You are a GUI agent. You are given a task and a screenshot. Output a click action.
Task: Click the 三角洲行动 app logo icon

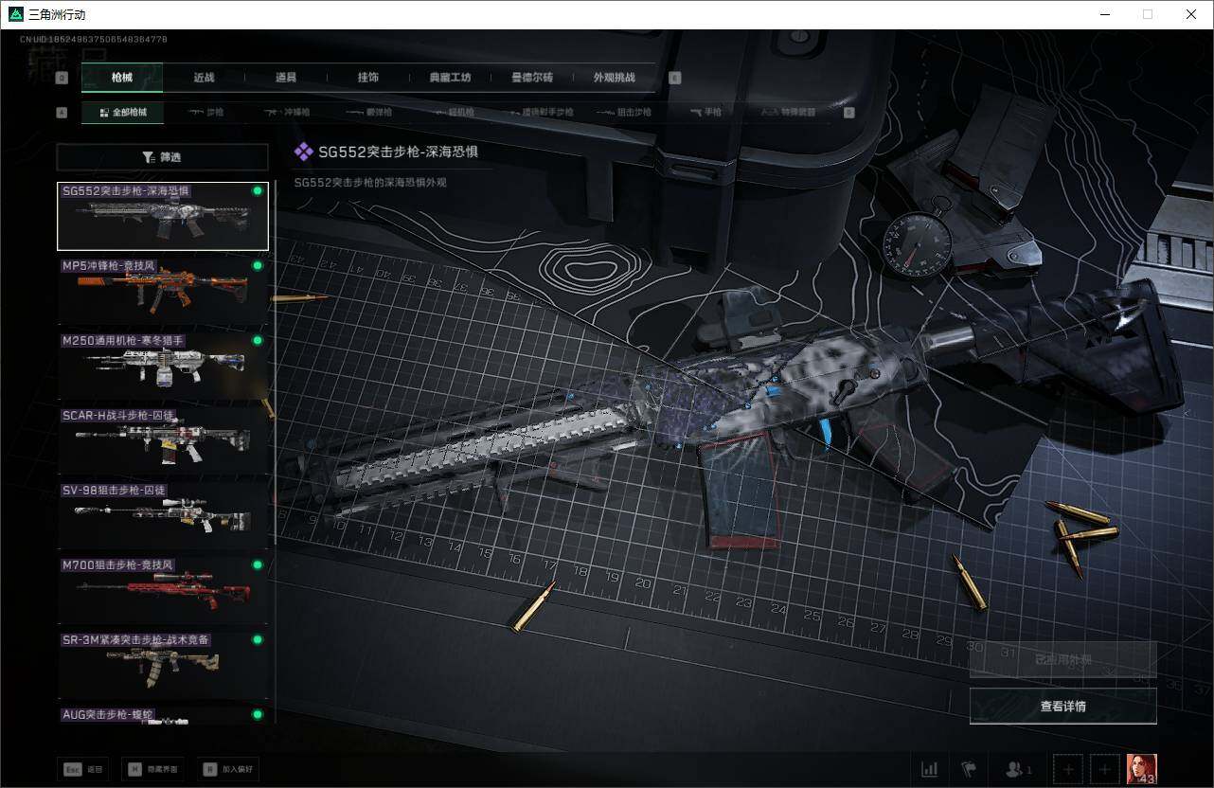15,14
